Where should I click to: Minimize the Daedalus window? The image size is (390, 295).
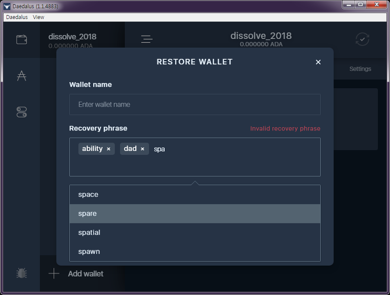click(x=349, y=5)
